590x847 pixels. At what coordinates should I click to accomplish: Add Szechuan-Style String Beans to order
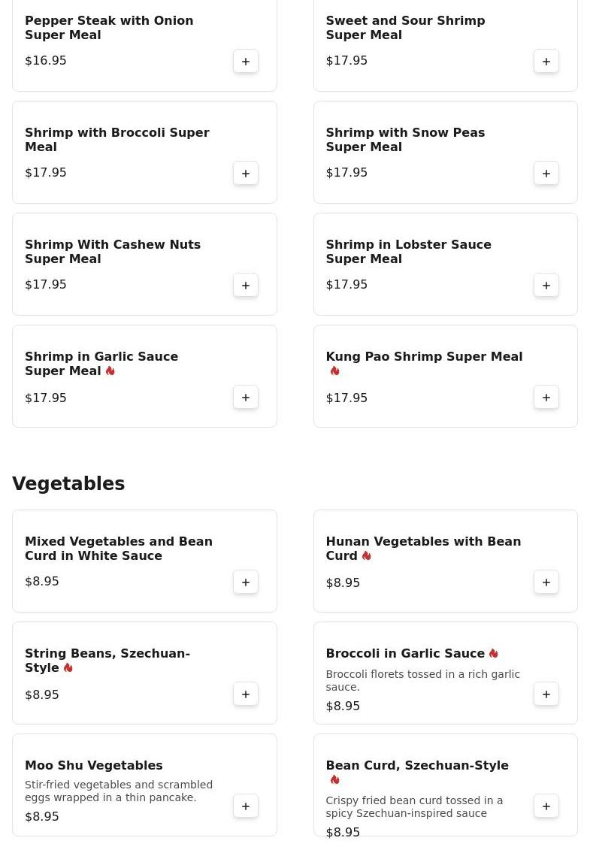pyautogui.click(x=246, y=694)
